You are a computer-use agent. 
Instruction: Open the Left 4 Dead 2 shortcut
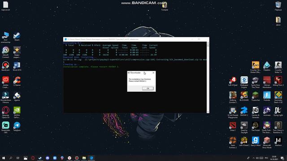pyautogui.click(x=244, y=141)
